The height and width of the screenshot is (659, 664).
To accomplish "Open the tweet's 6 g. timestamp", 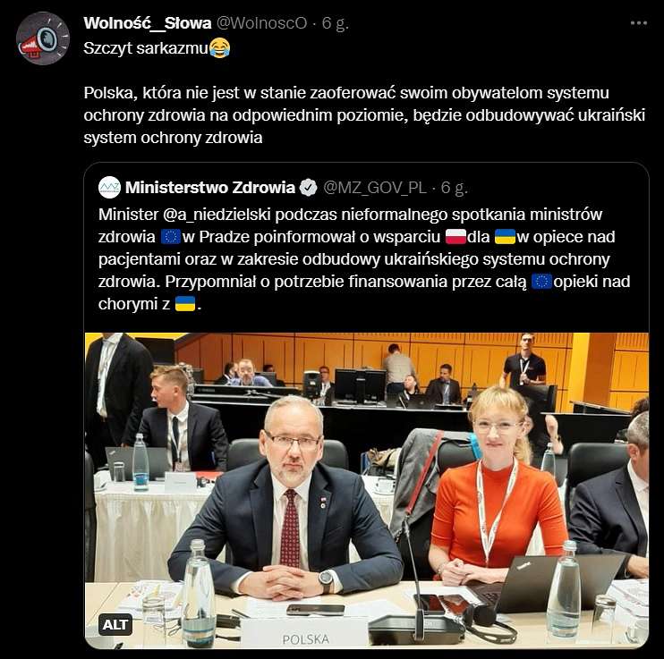I will (x=336, y=23).
